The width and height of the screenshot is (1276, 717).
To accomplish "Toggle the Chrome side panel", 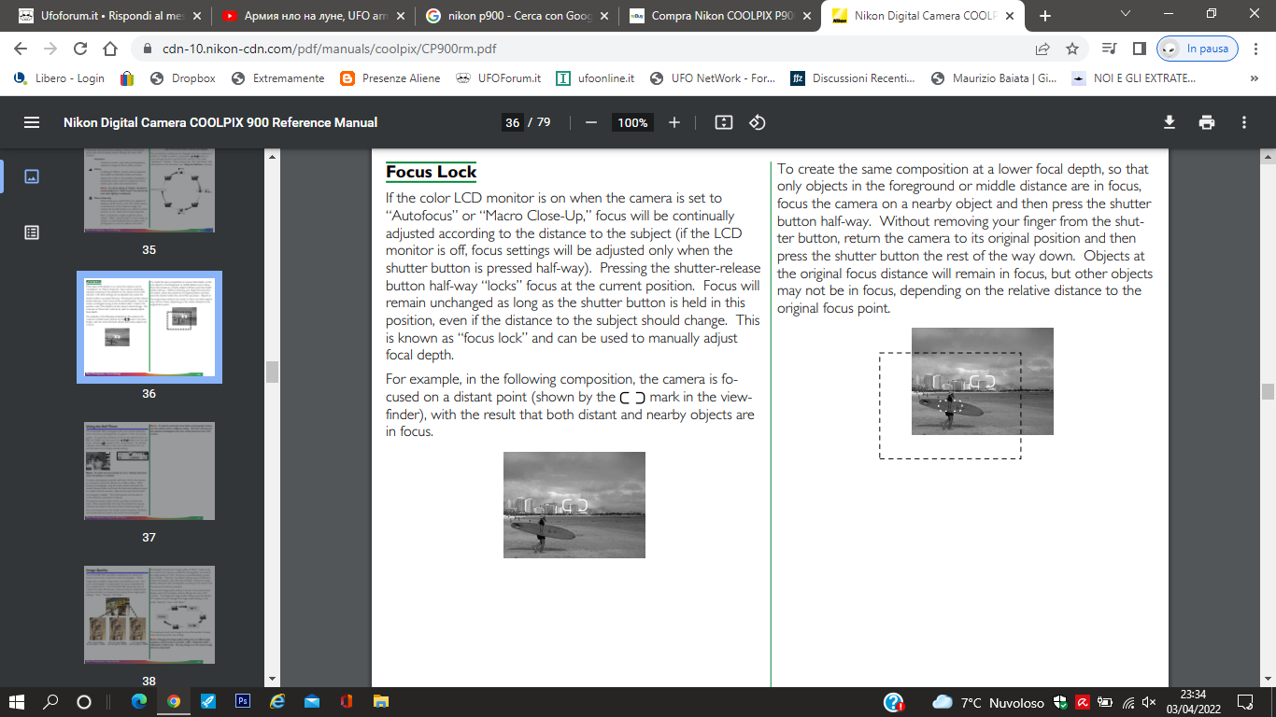I will 1139,49.
